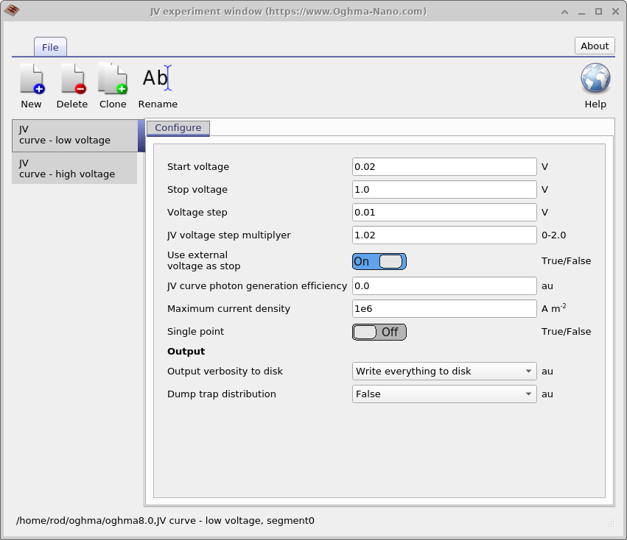Image resolution: width=627 pixels, height=540 pixels.
Task: Open the Dump trap distribution dropdown
Action: click(444, 394)
